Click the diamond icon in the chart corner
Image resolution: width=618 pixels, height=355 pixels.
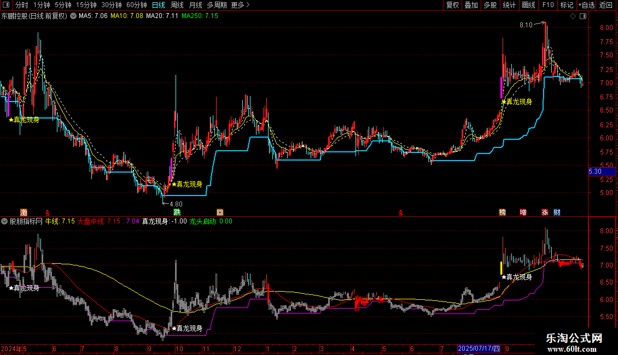[573, 16]
